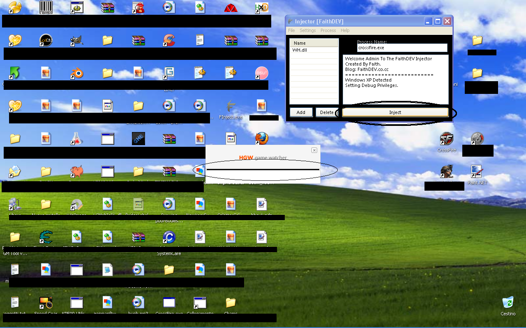Open the HxD hex editor shortcut

(262, 7)
